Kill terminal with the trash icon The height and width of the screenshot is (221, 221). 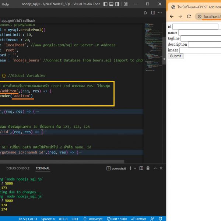148,168
